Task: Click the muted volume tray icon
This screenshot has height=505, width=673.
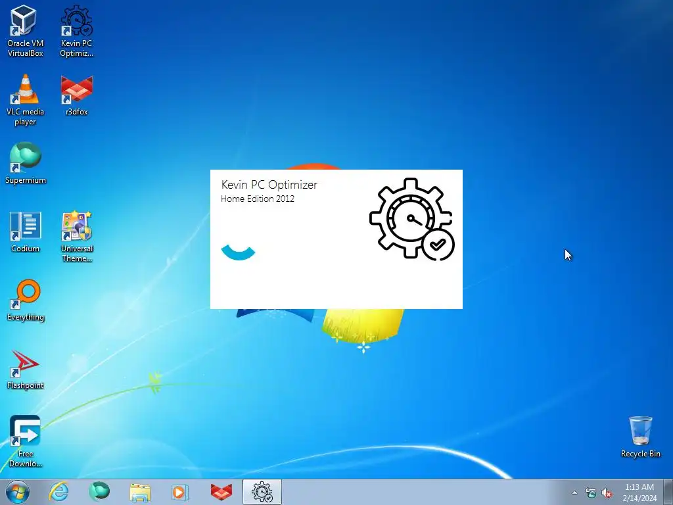Action: 607,493
